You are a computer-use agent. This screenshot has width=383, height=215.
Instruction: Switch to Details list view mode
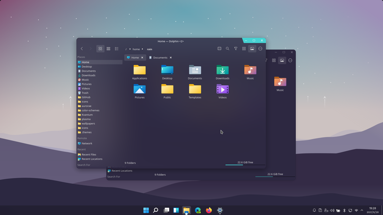click(116, 49)
